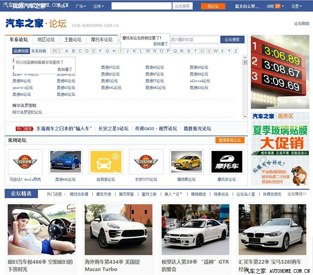The width and height of the screenshot is (313, 275).
Task: Select the 车系拼音 toggle
Action: point(39,51)
